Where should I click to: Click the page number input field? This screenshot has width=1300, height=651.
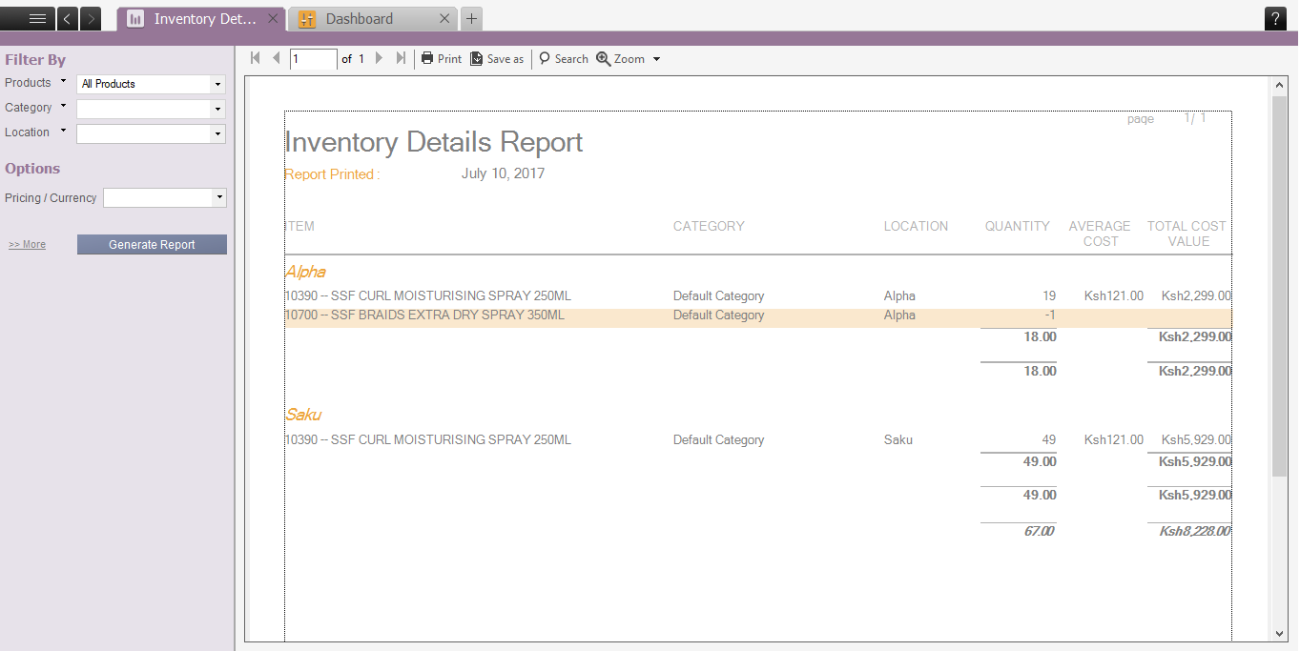(x=313, y=59)
